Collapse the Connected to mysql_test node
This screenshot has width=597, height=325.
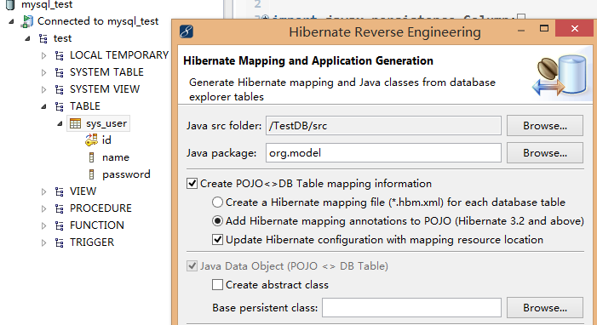pyautogui.click(x=11, y=21)
